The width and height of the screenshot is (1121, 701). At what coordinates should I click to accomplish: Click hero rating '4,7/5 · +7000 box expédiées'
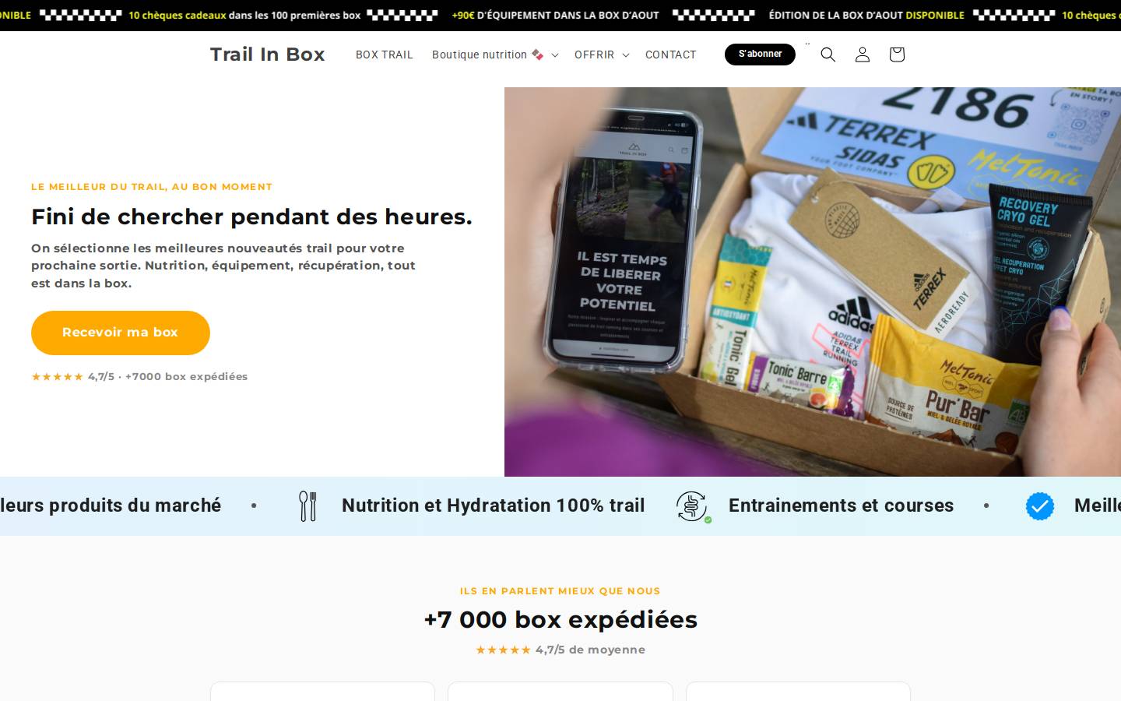(167, 376)
